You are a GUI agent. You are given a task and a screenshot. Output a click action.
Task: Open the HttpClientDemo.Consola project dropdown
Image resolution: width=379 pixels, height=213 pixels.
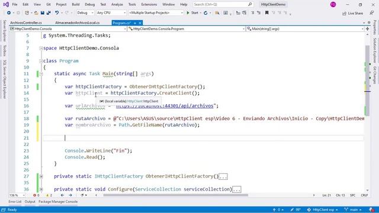click(x=68, y=29)
